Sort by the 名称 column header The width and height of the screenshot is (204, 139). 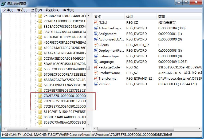pyautogui.click(x=97, y=17)
